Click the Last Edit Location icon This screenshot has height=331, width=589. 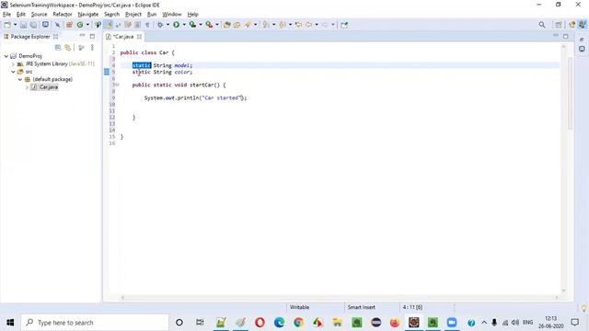coord(298,25)
